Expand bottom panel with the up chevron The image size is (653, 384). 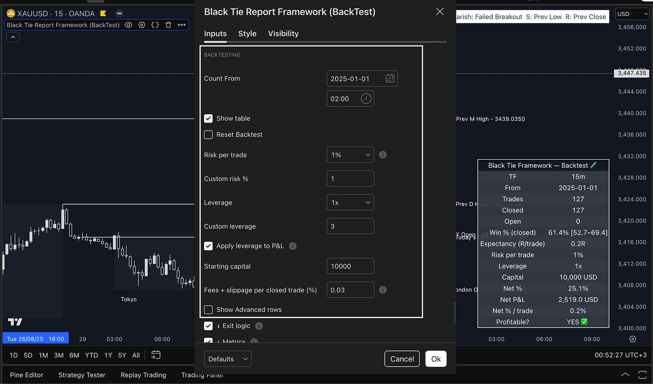click(x=625, y=375)
